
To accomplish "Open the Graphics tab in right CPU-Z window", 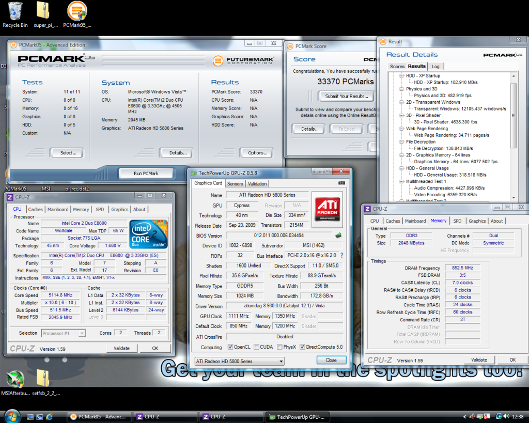I will [x=477, y=221].
